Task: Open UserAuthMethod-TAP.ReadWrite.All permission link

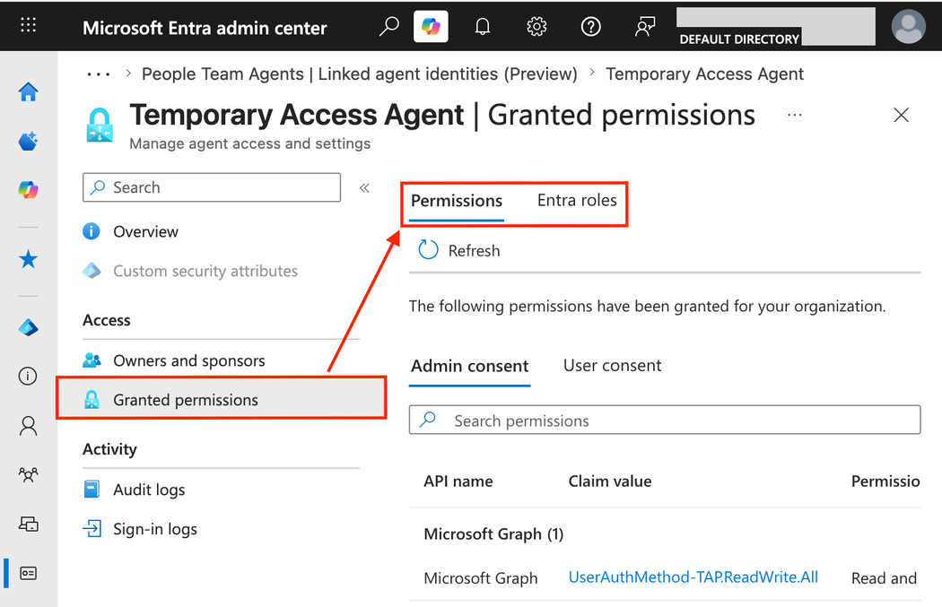Action: pos(693,577)
